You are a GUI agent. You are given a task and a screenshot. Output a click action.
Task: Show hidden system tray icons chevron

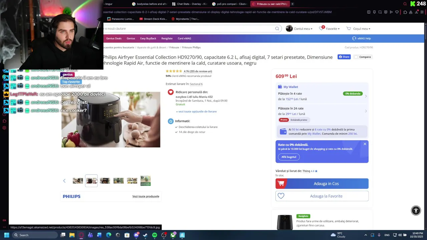click(366, 235)
